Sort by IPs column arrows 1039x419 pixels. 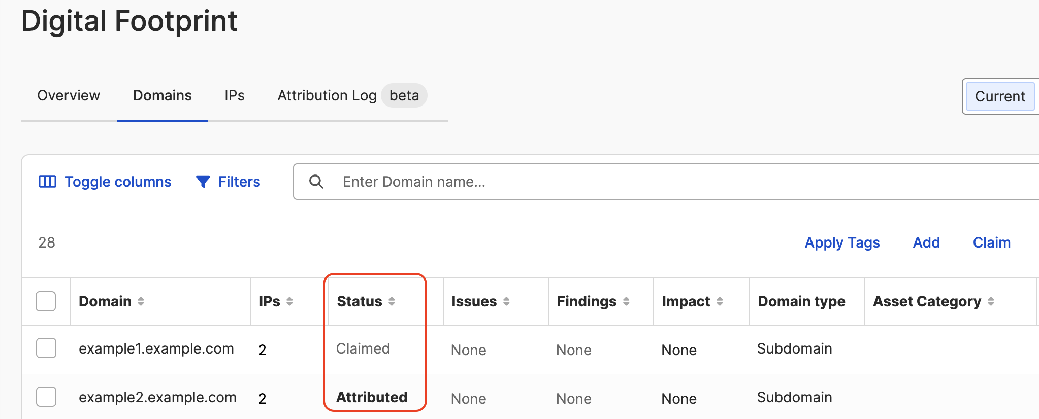(289, 301)
